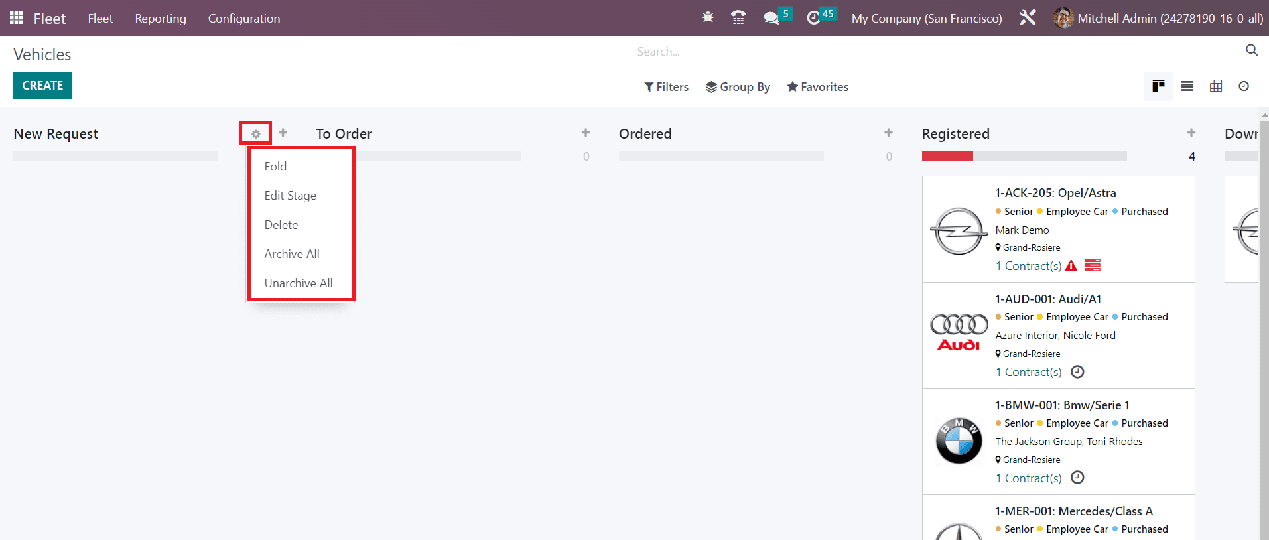Screen dimensions: 1269x540
Task: Open the 1-AUD-001: Audi/A1 card title
Action: tap(1048, 299)
